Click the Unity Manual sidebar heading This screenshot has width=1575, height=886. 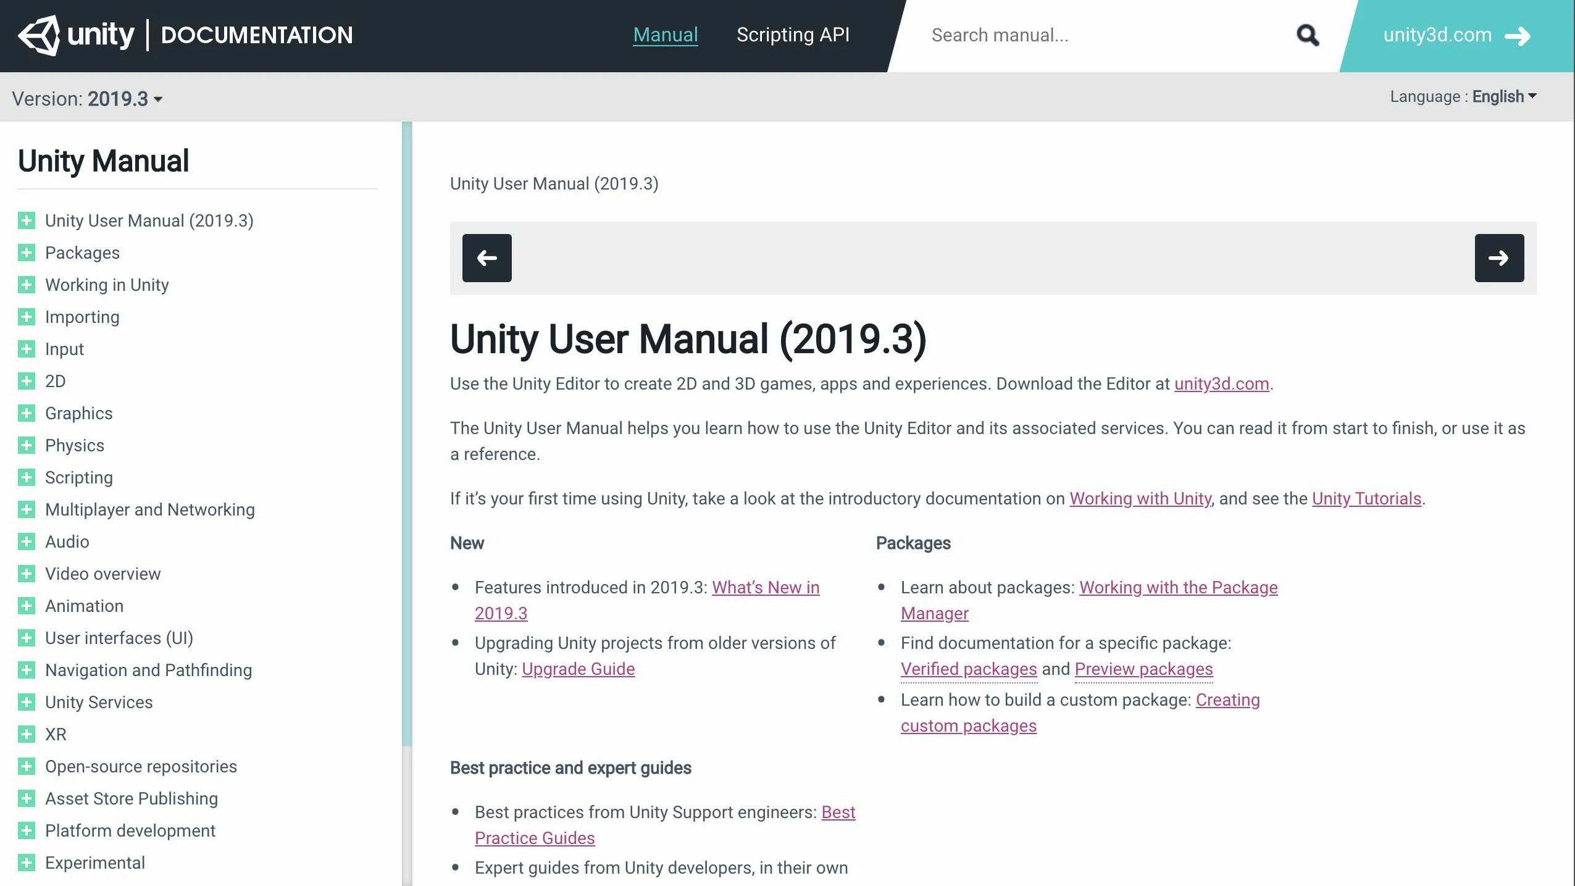(103, 161)
